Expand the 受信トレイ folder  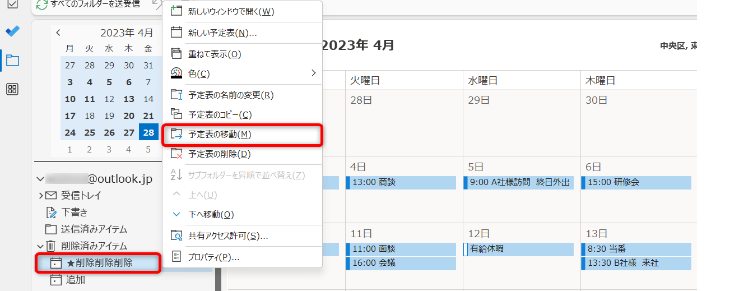pos(41,196)
